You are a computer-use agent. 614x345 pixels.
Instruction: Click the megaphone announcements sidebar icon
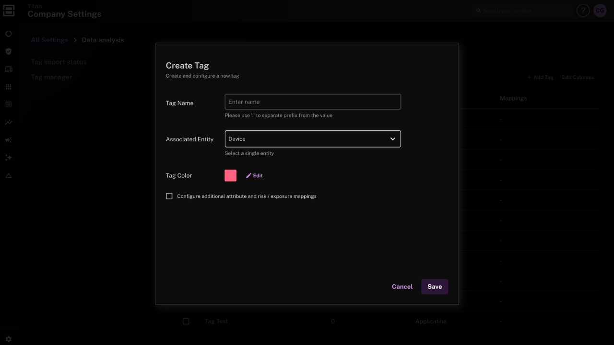point(8,140)
